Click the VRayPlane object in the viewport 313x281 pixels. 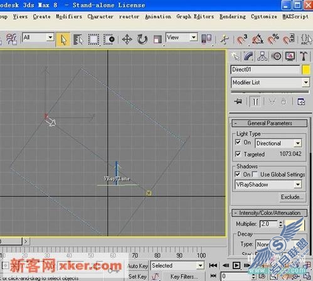pos(117,179)
